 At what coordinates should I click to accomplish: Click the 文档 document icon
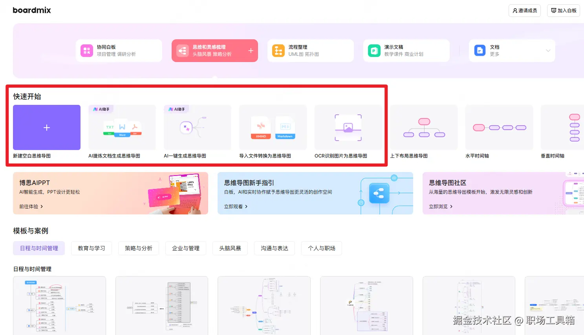coord(480,51)
